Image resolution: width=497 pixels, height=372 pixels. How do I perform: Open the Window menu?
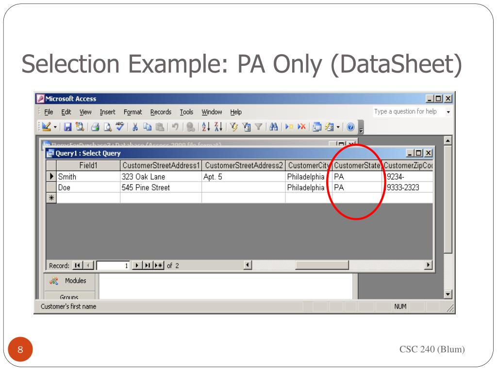[x=212, y=112]
